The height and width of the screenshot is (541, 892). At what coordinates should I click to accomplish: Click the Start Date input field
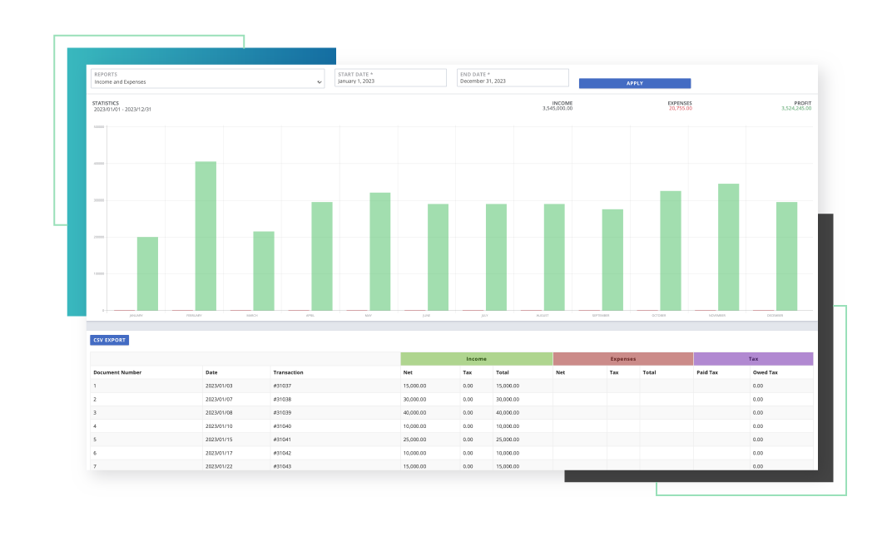click(x=391, y=78)
